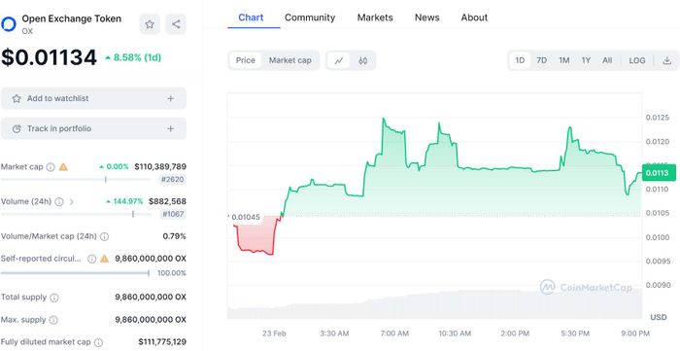Switch to the Community tab
The height and width of the screenshot is (351, 680).
[x=310, y=18]
